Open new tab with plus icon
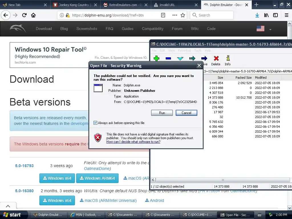This screenshot has height=219, width=292. (256, 5)
